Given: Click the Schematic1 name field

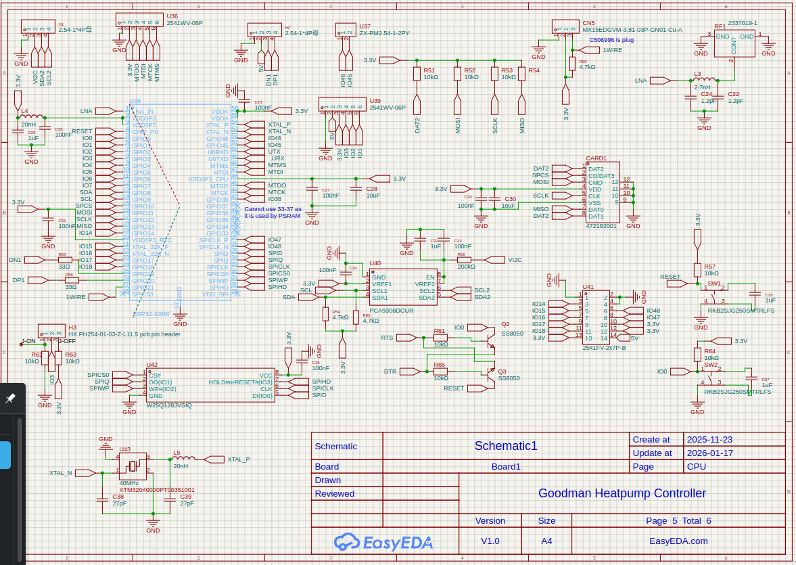Looking at the screenshot, I should click(x=505, y=445).
